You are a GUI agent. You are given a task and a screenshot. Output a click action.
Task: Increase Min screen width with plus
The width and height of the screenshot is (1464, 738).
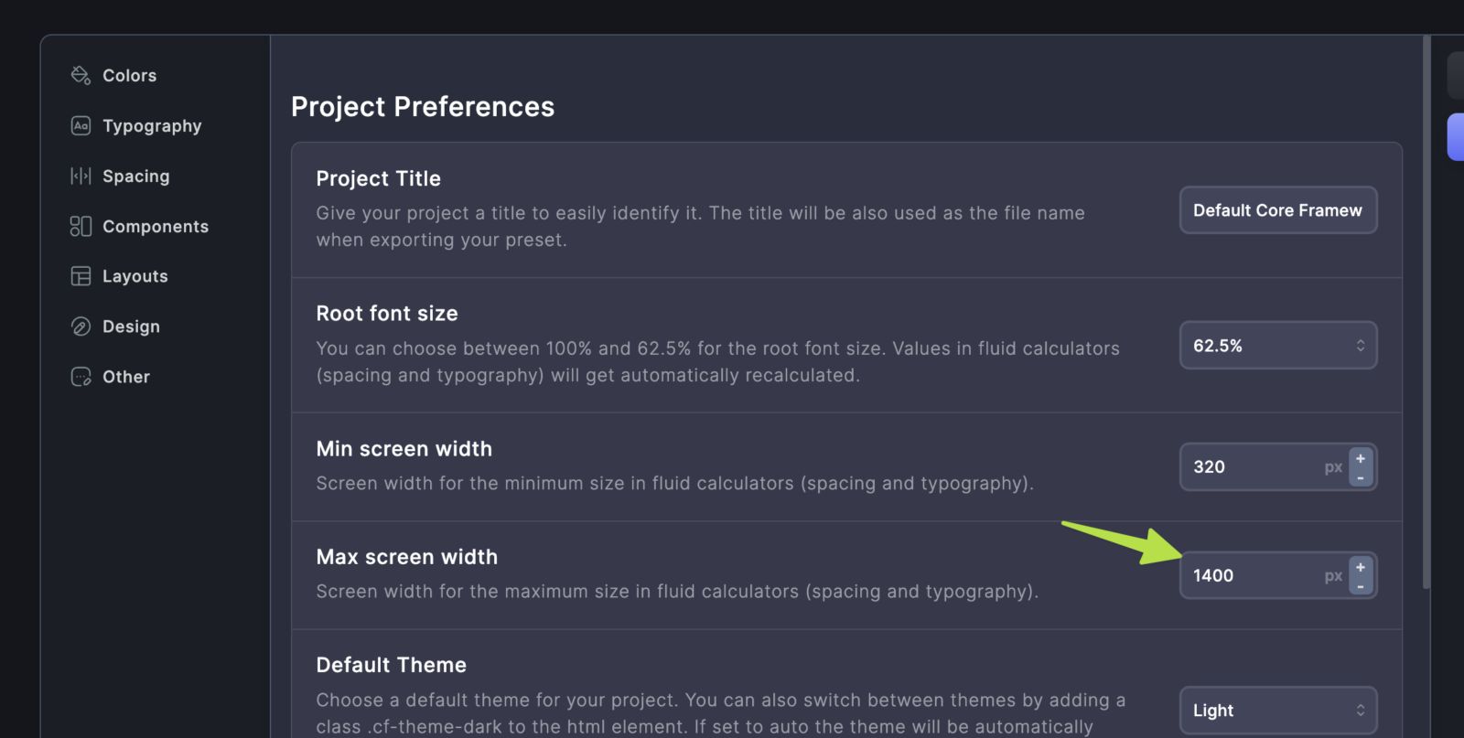[1361, 458]
